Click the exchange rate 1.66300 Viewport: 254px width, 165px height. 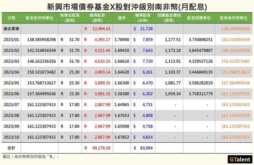tap(122, 83)
